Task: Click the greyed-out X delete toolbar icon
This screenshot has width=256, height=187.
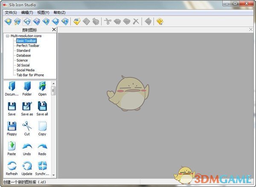Action: tap(136, 21)
